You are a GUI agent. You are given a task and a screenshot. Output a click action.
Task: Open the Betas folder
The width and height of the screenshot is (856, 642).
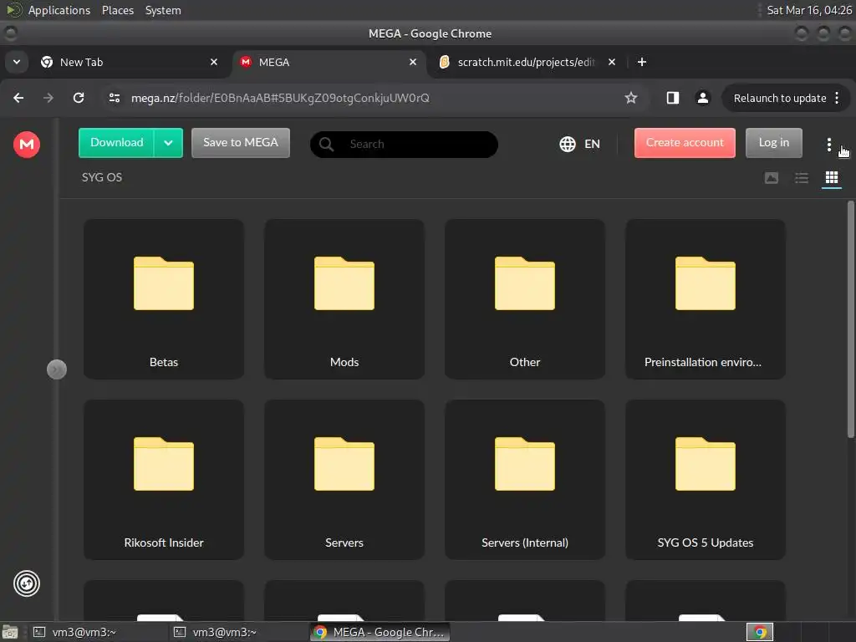[164, 299]
